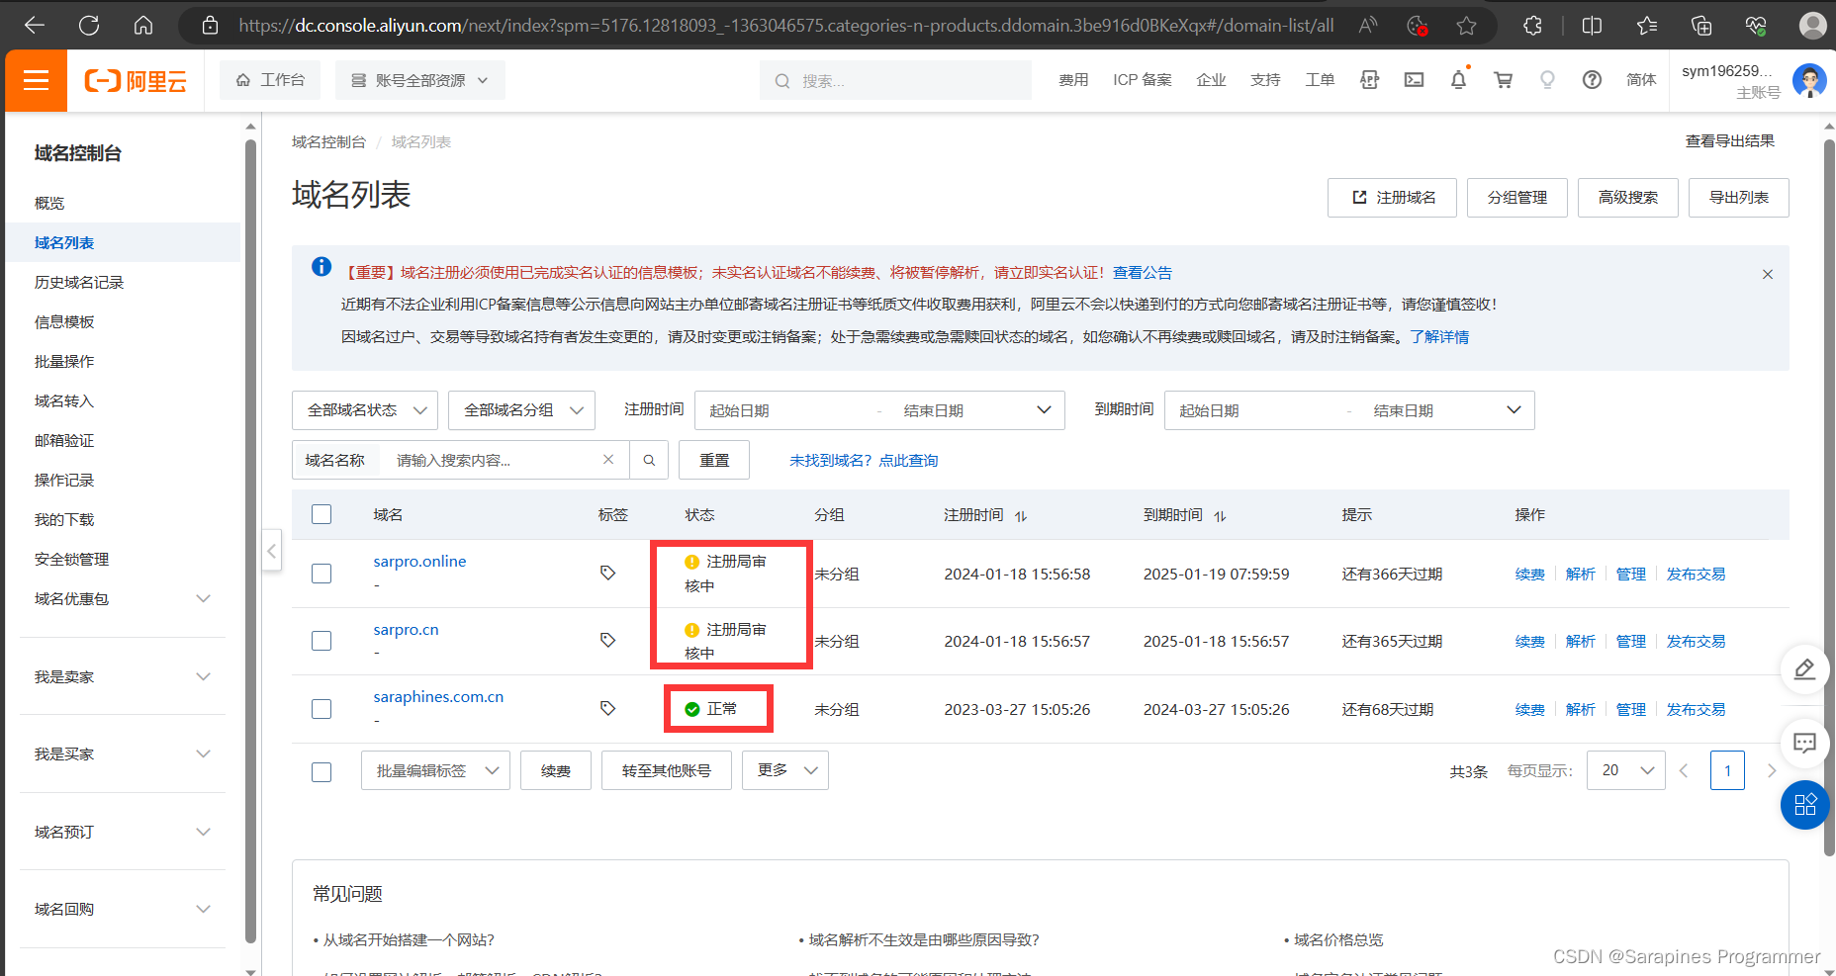Click the search magnifier button for domain name

click(649, 460)
